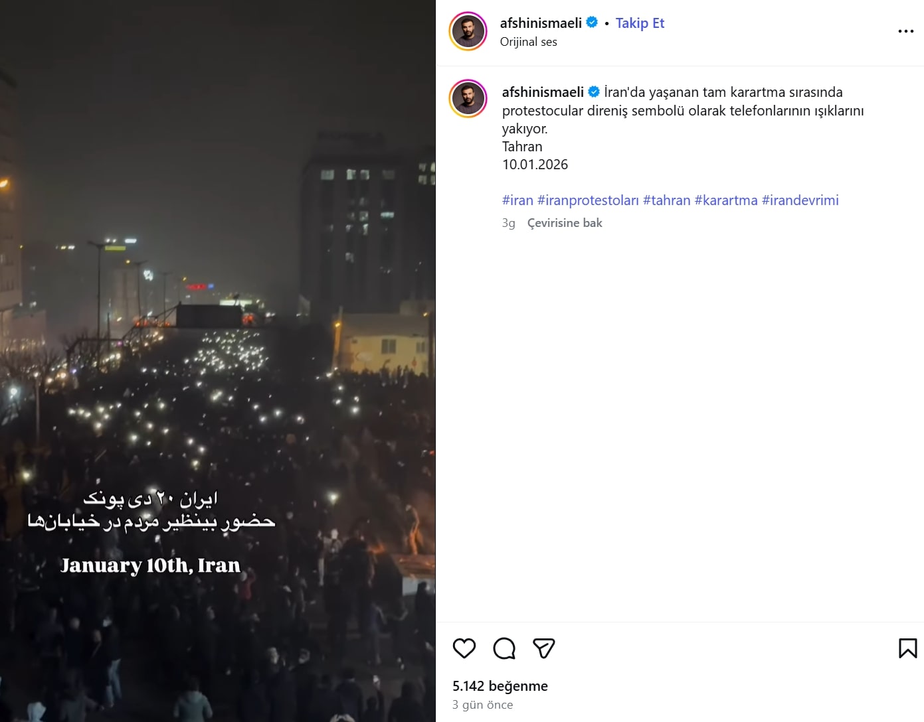The image size is (924, 722).
Task: Open afshinismaeli username in caption
Action: (543, 92)
